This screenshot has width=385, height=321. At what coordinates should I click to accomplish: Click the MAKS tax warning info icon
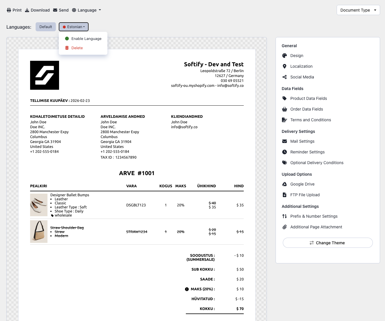[x=187, y=289]
